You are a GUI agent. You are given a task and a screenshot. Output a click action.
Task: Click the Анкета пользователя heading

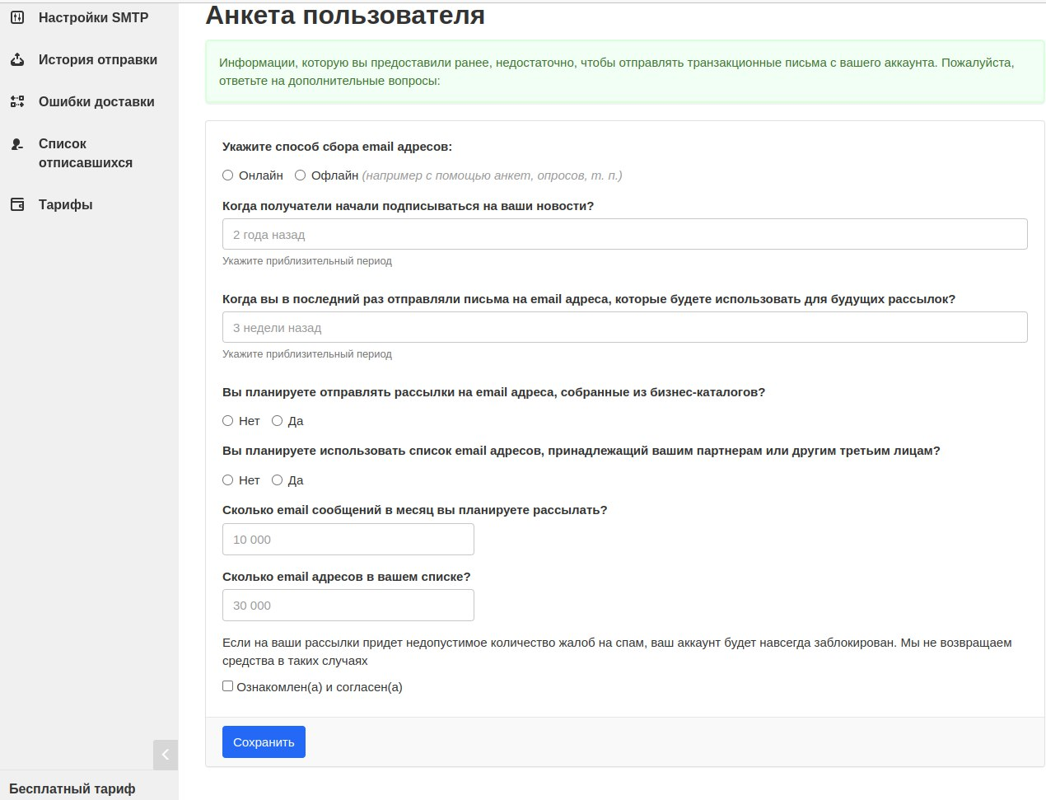[345, 15]
